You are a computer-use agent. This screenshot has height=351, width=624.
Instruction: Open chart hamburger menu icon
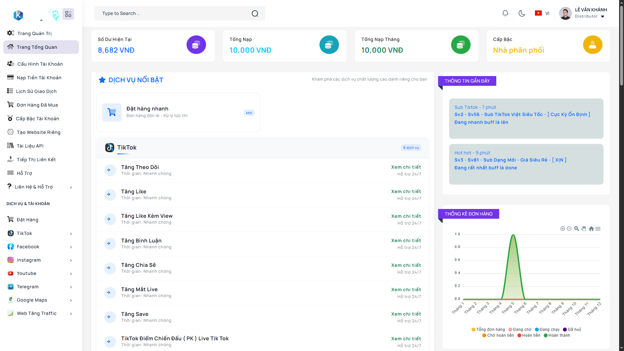[598, 229]
